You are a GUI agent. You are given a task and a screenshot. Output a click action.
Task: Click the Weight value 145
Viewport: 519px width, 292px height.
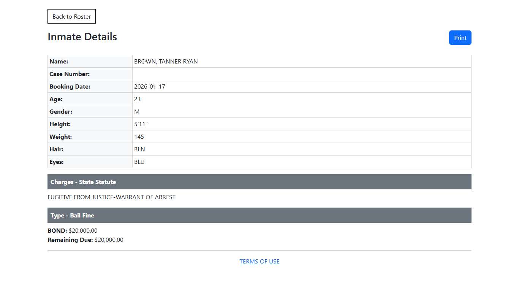[x=139, y=137]
